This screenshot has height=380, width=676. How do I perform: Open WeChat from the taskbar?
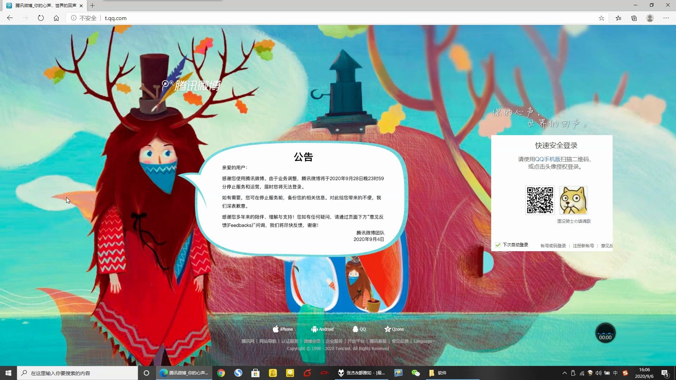[x=415, y=373]
